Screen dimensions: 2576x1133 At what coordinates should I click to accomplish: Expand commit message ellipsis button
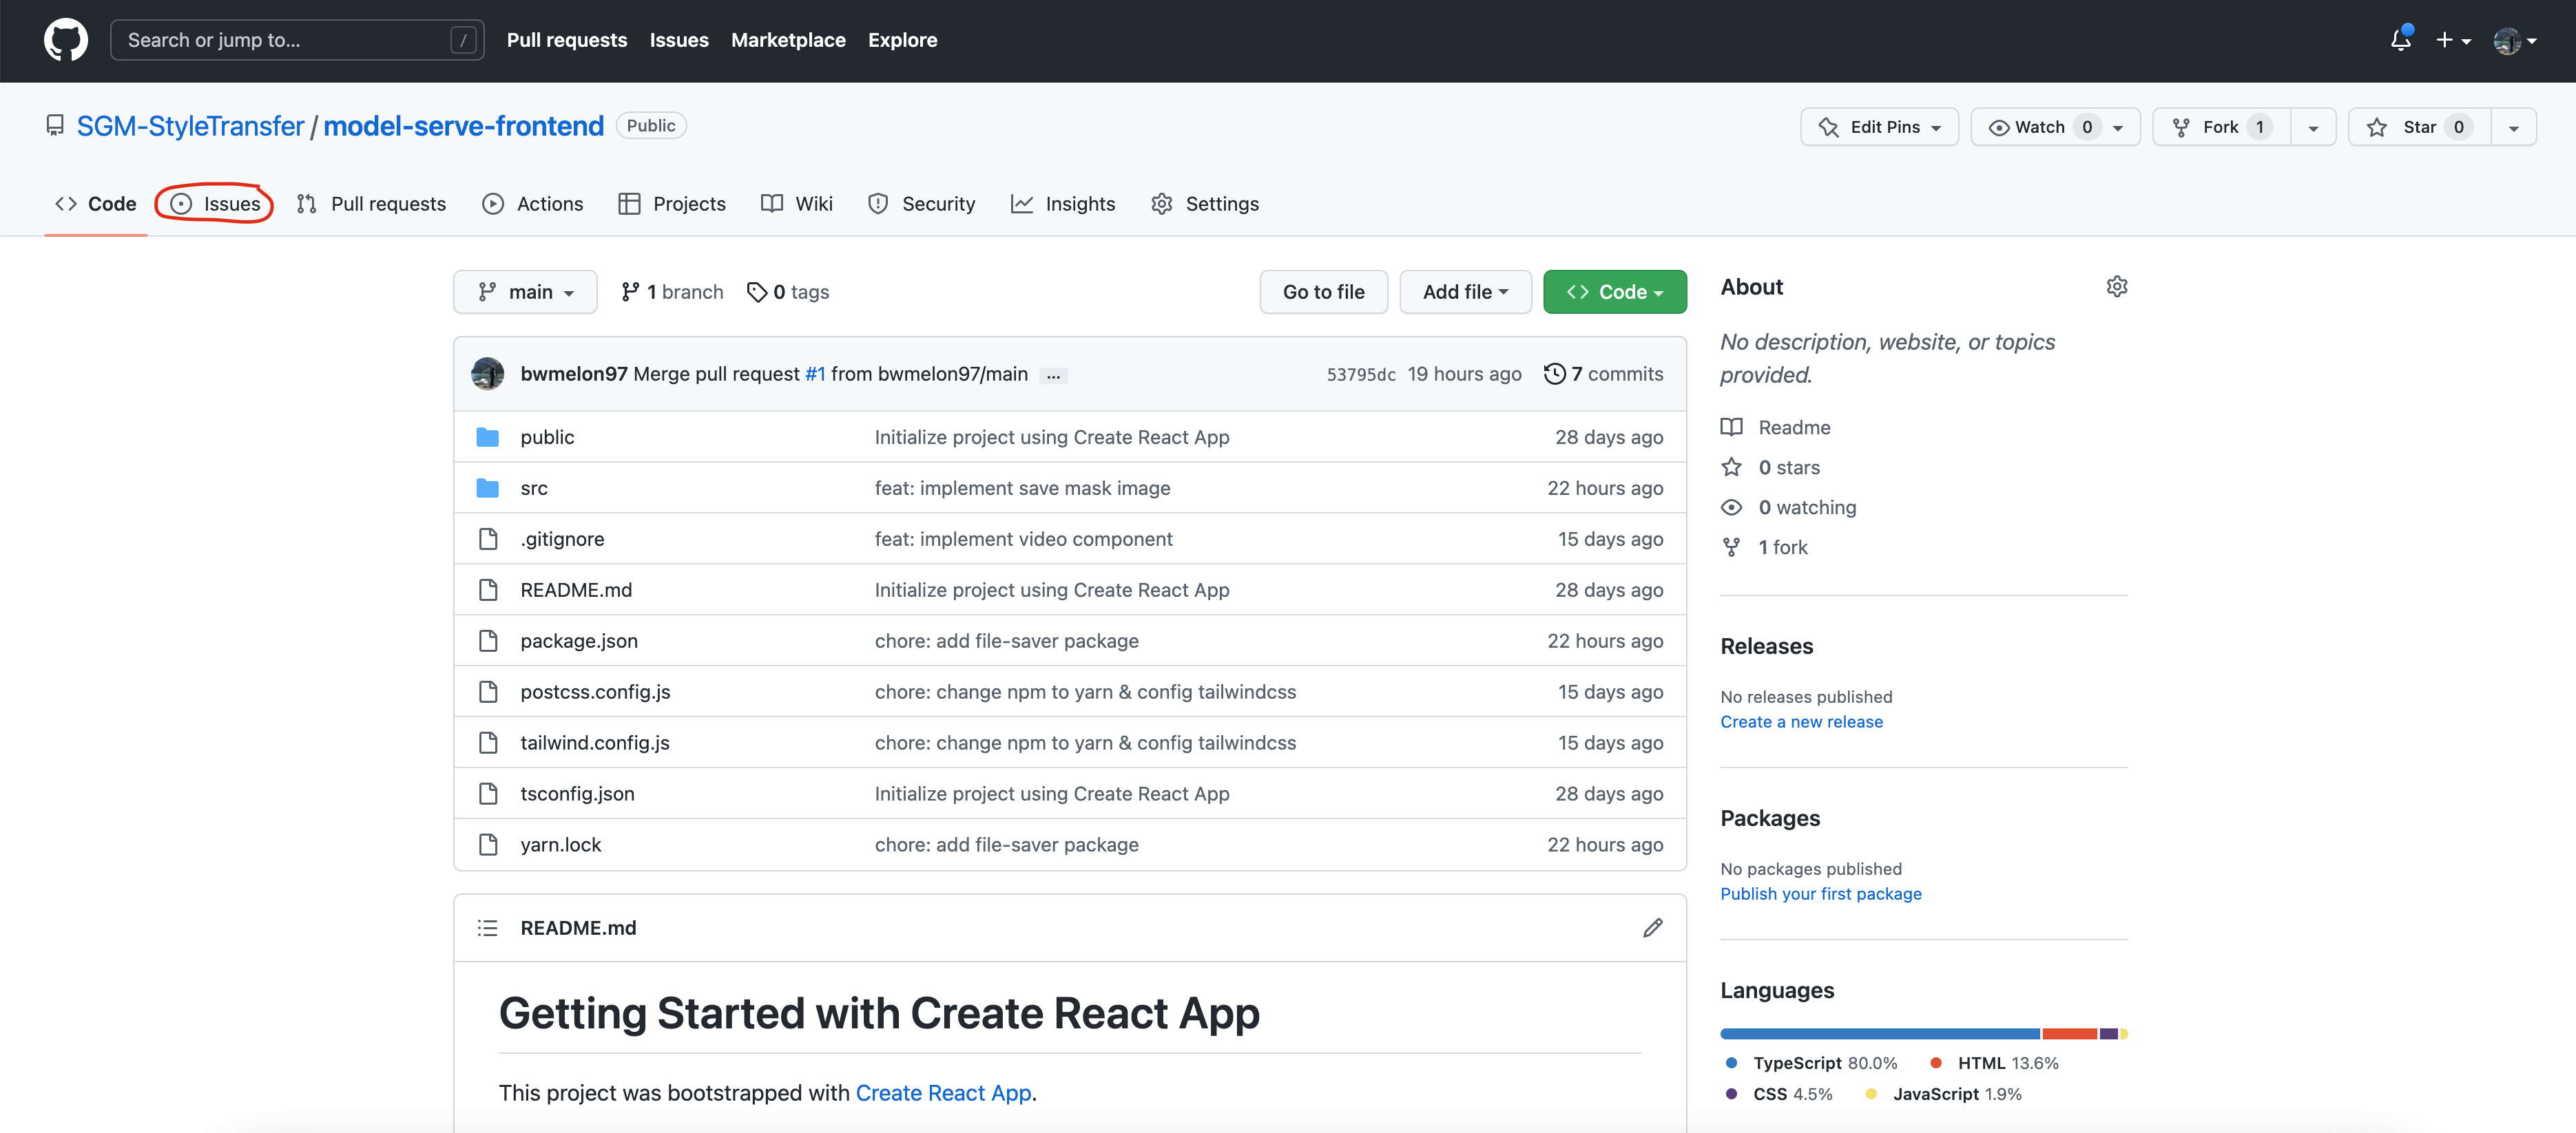[x=1053, y=376]
